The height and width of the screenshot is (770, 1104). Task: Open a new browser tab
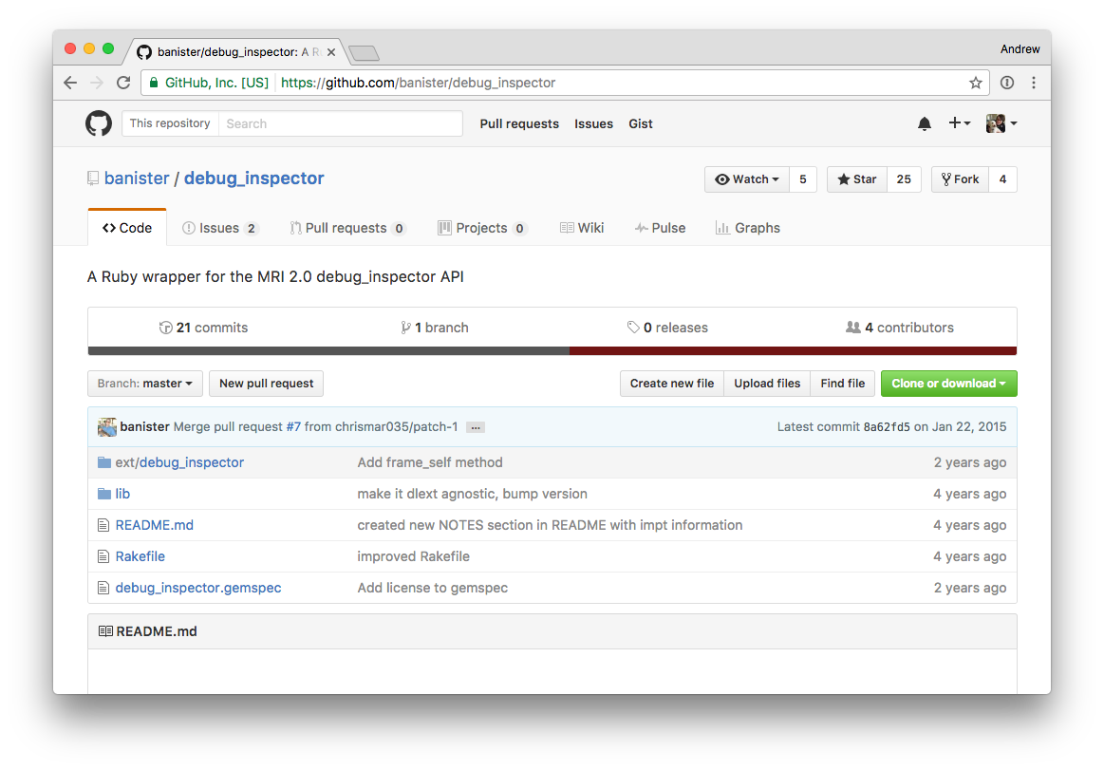364,53
